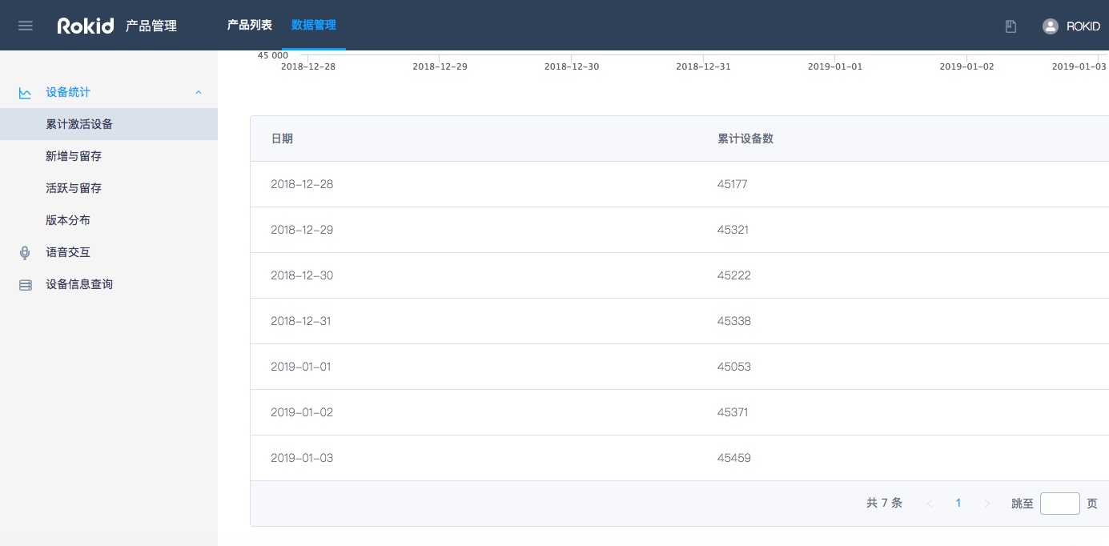Open the document icon in header

pos(1011,26)
